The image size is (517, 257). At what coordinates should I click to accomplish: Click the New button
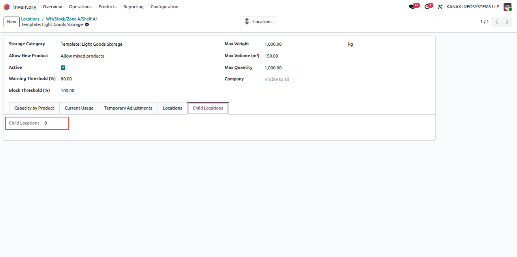11,22
